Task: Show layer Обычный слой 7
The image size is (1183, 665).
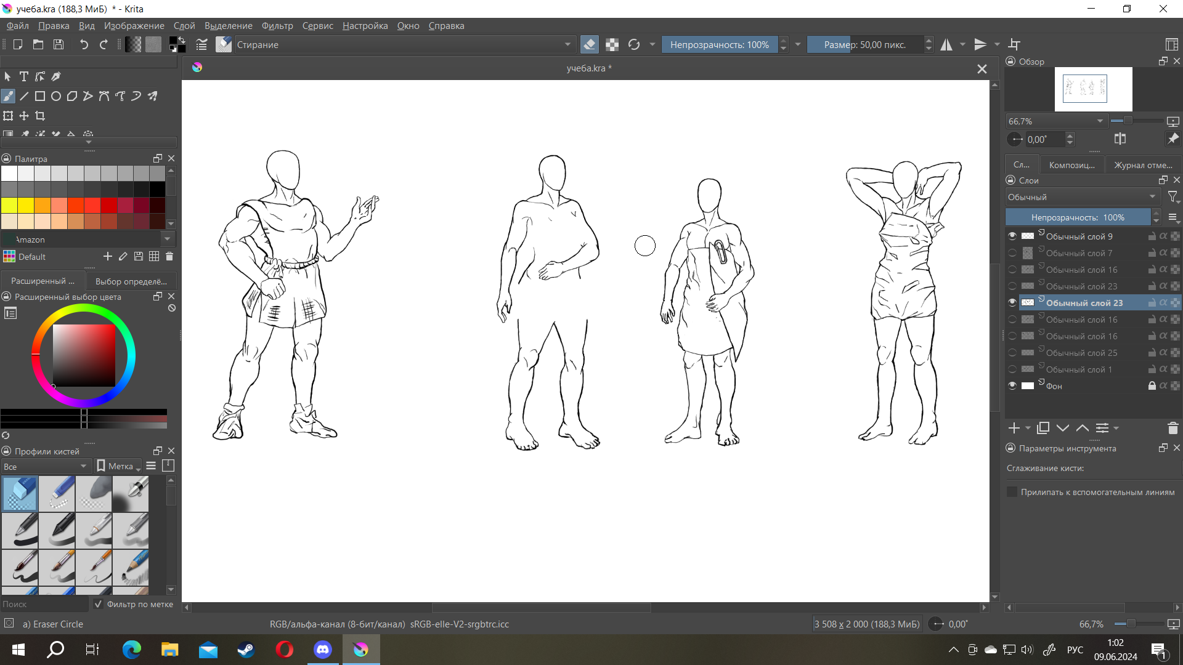Action: [x=1012, y=253]
